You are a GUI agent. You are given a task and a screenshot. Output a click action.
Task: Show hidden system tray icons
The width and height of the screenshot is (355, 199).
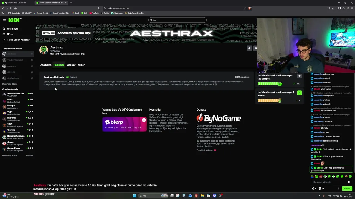(x=319, y=196)
